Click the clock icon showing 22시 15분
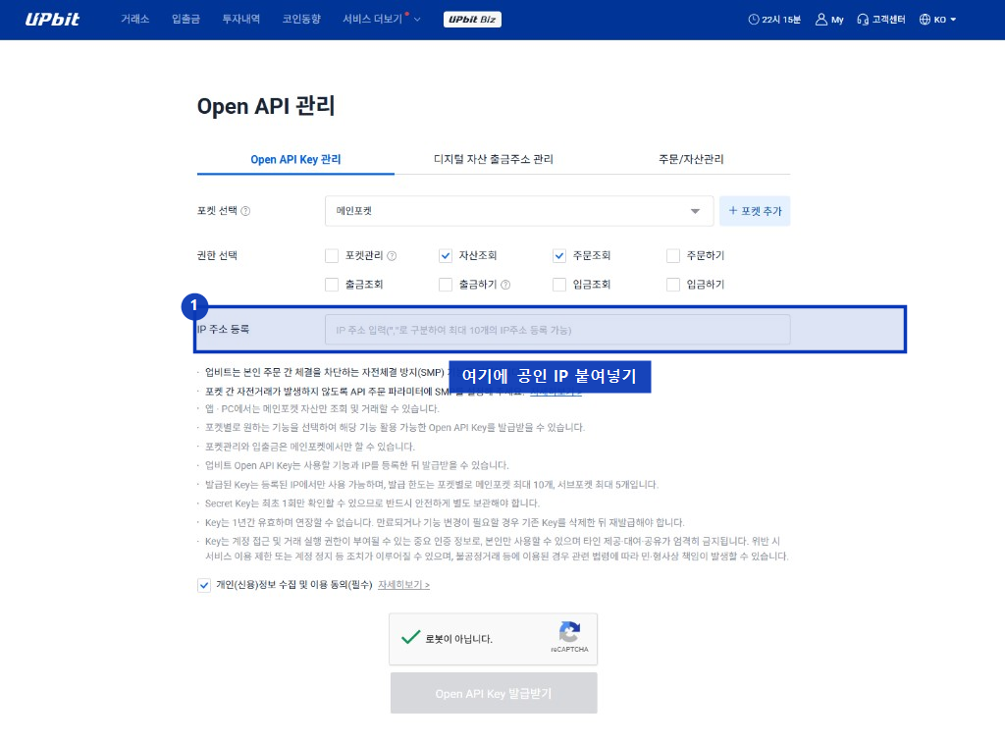 754,20
